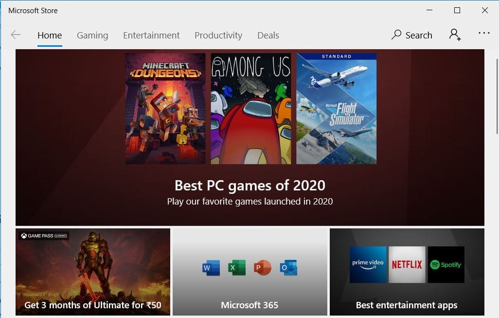Screen dimensions: 499x318
Task: Maximize the Microsoft Store window
Action: (x=457, y=10)
